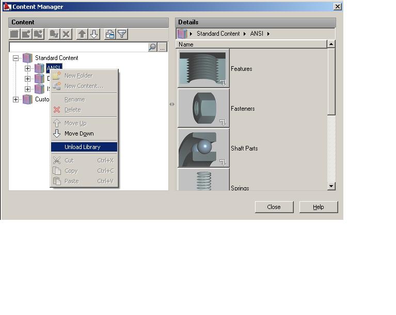Click the ellipsis browse button beside search
Image resolution: width=396 pixels, height=315 pixels.
click(x=163, y=47)
